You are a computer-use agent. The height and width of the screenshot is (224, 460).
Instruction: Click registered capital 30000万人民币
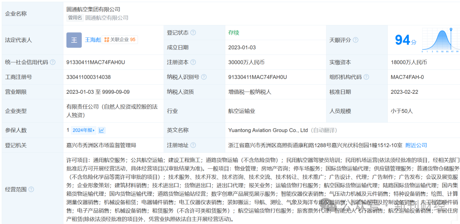coord(247,62)
